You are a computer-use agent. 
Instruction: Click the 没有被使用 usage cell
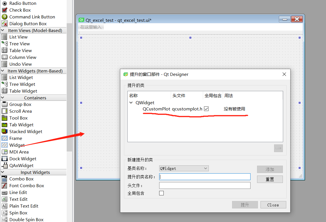point(234,109)
